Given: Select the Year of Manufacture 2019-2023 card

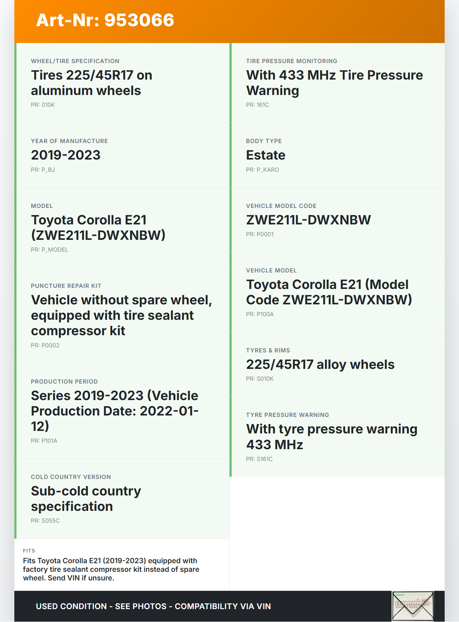Looking at the screenshot, I should point(122,155).
